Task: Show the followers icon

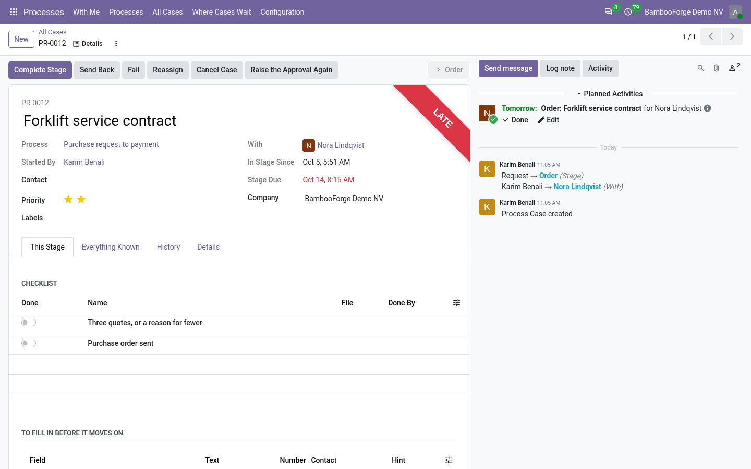Action: pyautogui.click(x=734, y=68)
